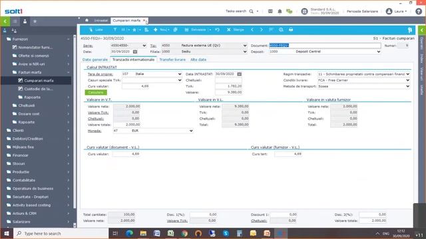Open the Cazuri speciale TVA dropdown
This screenshot has width=426, height=239.
tap(180, 80)
